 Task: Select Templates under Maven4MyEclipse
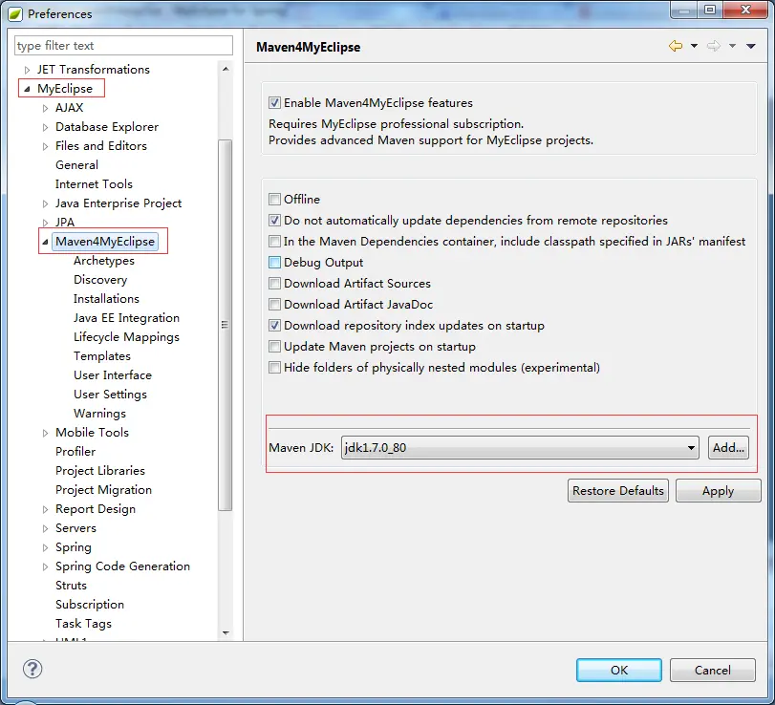pyautogui.click(x=102, y=355)
